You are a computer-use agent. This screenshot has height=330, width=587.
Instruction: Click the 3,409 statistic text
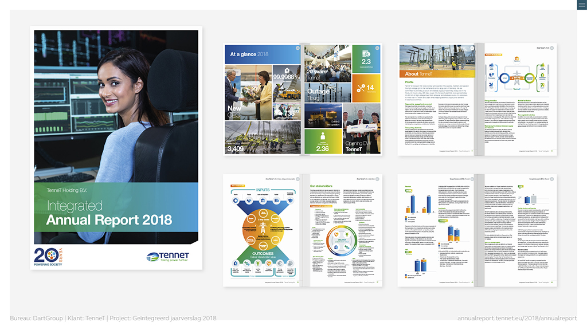pos(236,148)
